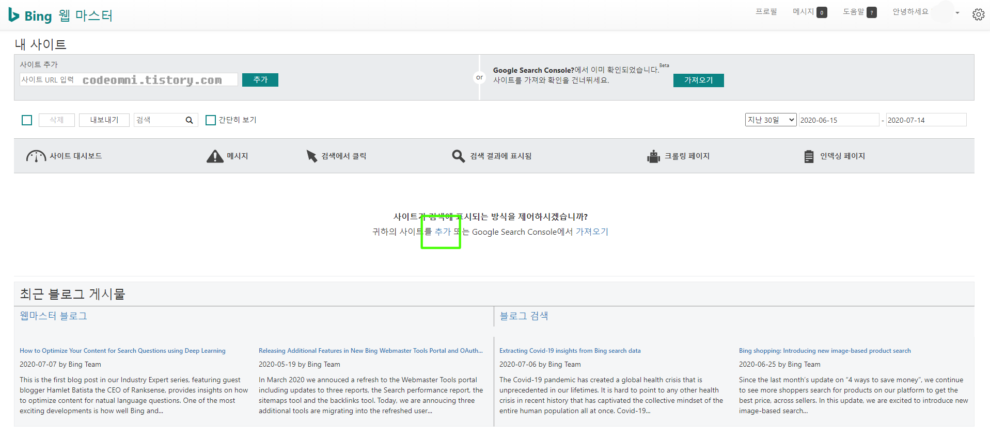Toggle the select-all sites checkbox
This screenshot has width=990, height=441.
click(27, 120)
